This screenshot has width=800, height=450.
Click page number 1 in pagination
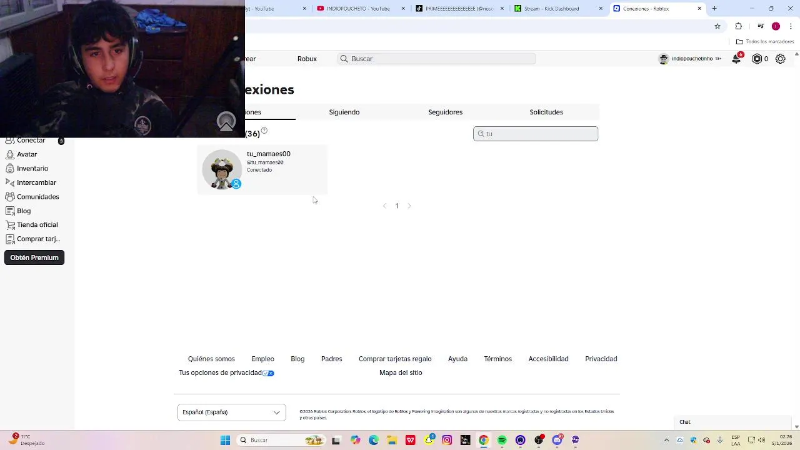pyautogui.click(x=397, y=206)
